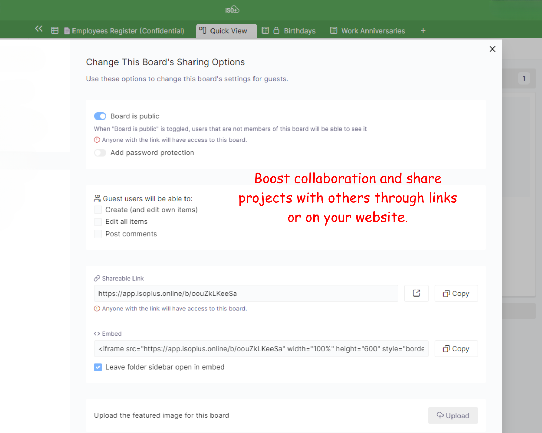Open shareable link in new window
The image size is (542, 433).
coord(416,293)
